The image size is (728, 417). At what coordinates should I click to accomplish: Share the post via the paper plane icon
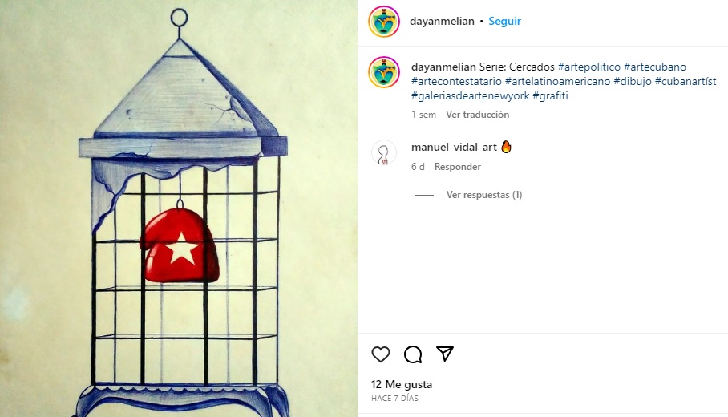tap(445, 354)
